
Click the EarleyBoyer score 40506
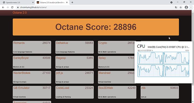coord(46,58)
